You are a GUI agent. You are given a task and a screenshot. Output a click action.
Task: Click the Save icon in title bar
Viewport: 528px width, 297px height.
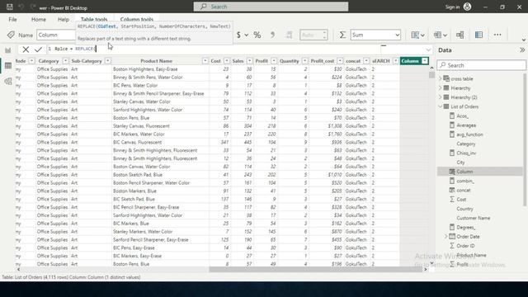[x=10, y=7]
